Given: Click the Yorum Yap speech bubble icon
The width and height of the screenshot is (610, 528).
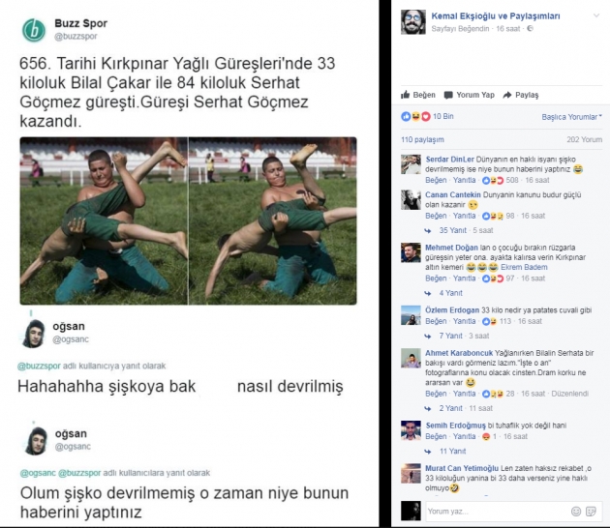Looking at the screenshot, I should [x=448, y=95].
